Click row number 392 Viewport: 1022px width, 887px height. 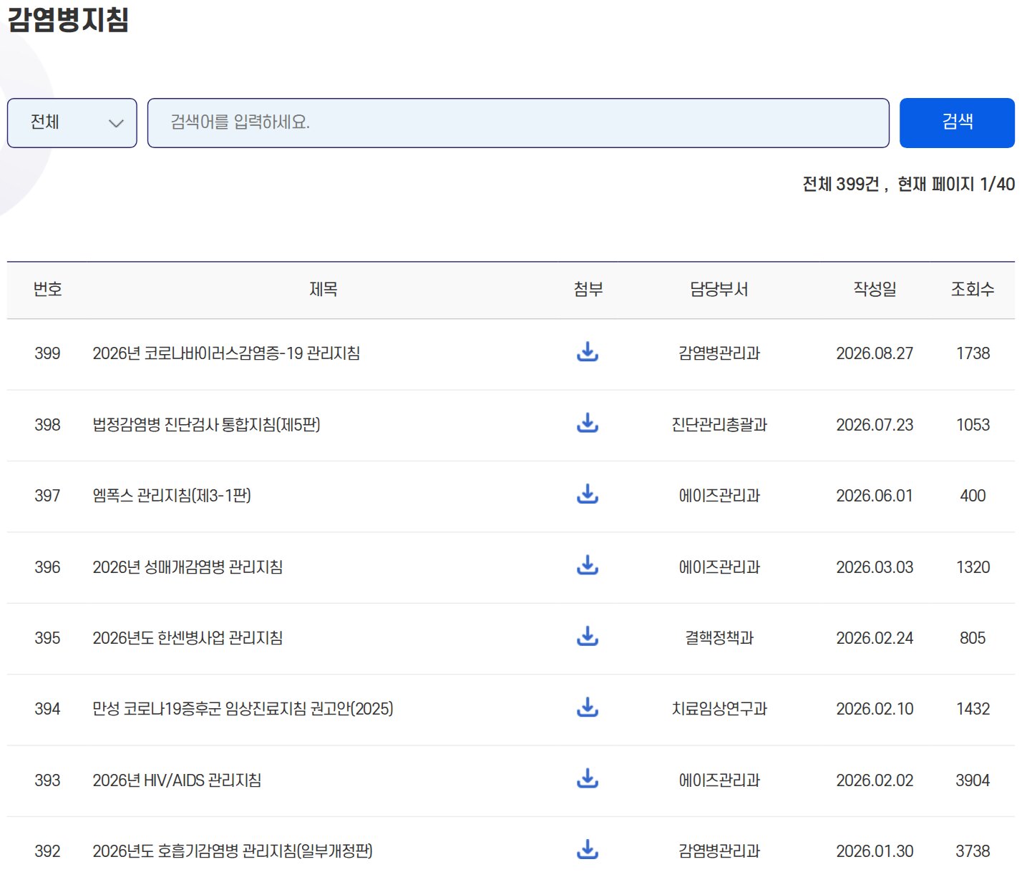[47, 851]
